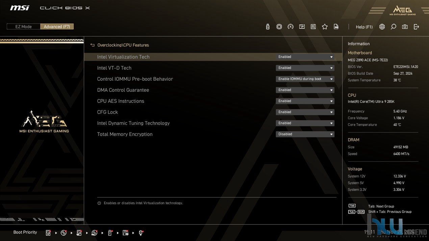Open CFG Lock dropdown
Screen dimensions: 429x241
click(x=305, y=112)
